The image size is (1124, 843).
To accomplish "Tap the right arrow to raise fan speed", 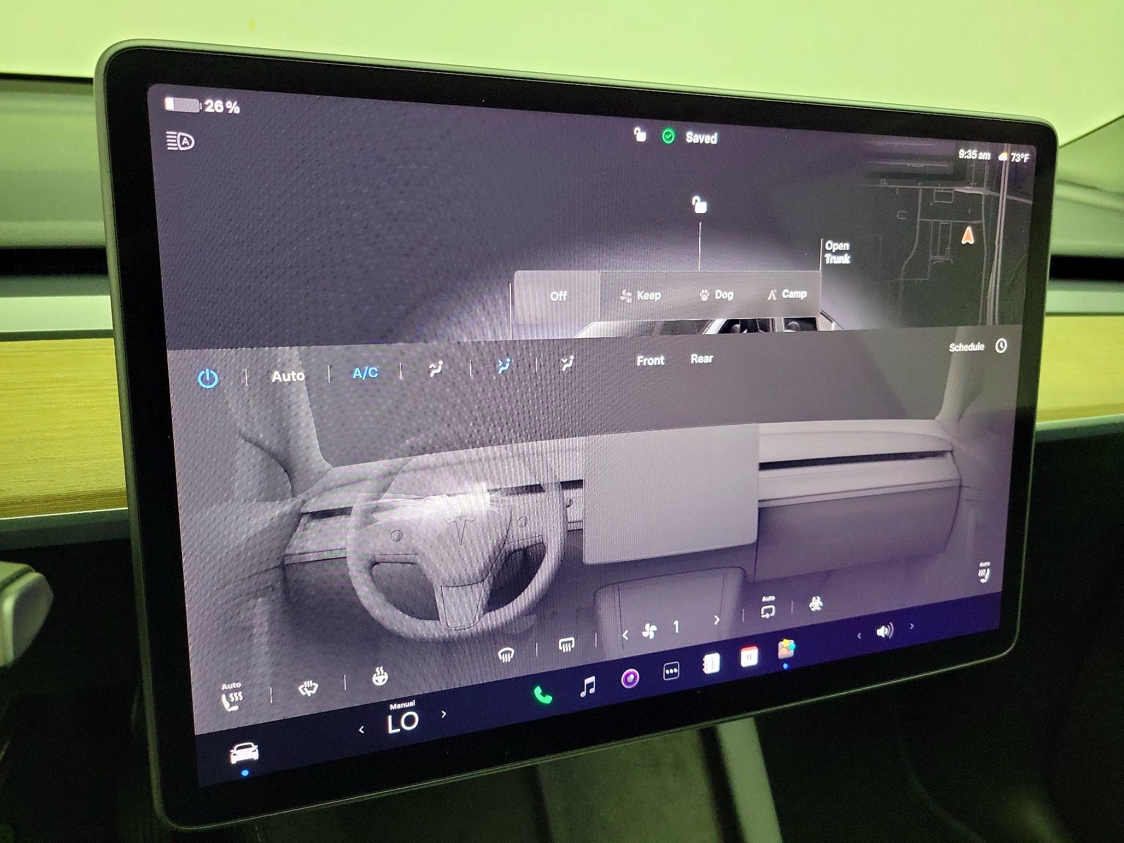I will coord(717,618).
